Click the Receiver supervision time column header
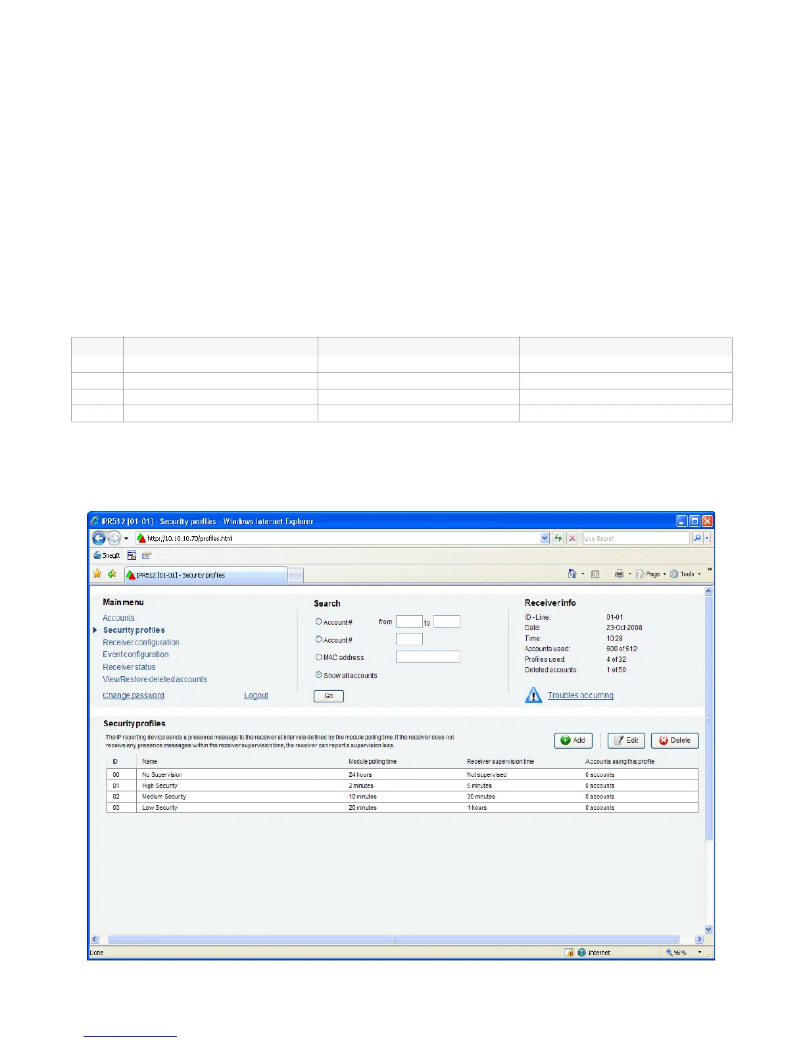Viewport: 805px width, 1042px height. point(500,762)
